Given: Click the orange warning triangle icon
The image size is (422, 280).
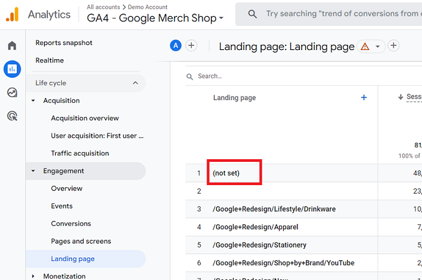Looking at the screenshot, I should 365,47.
